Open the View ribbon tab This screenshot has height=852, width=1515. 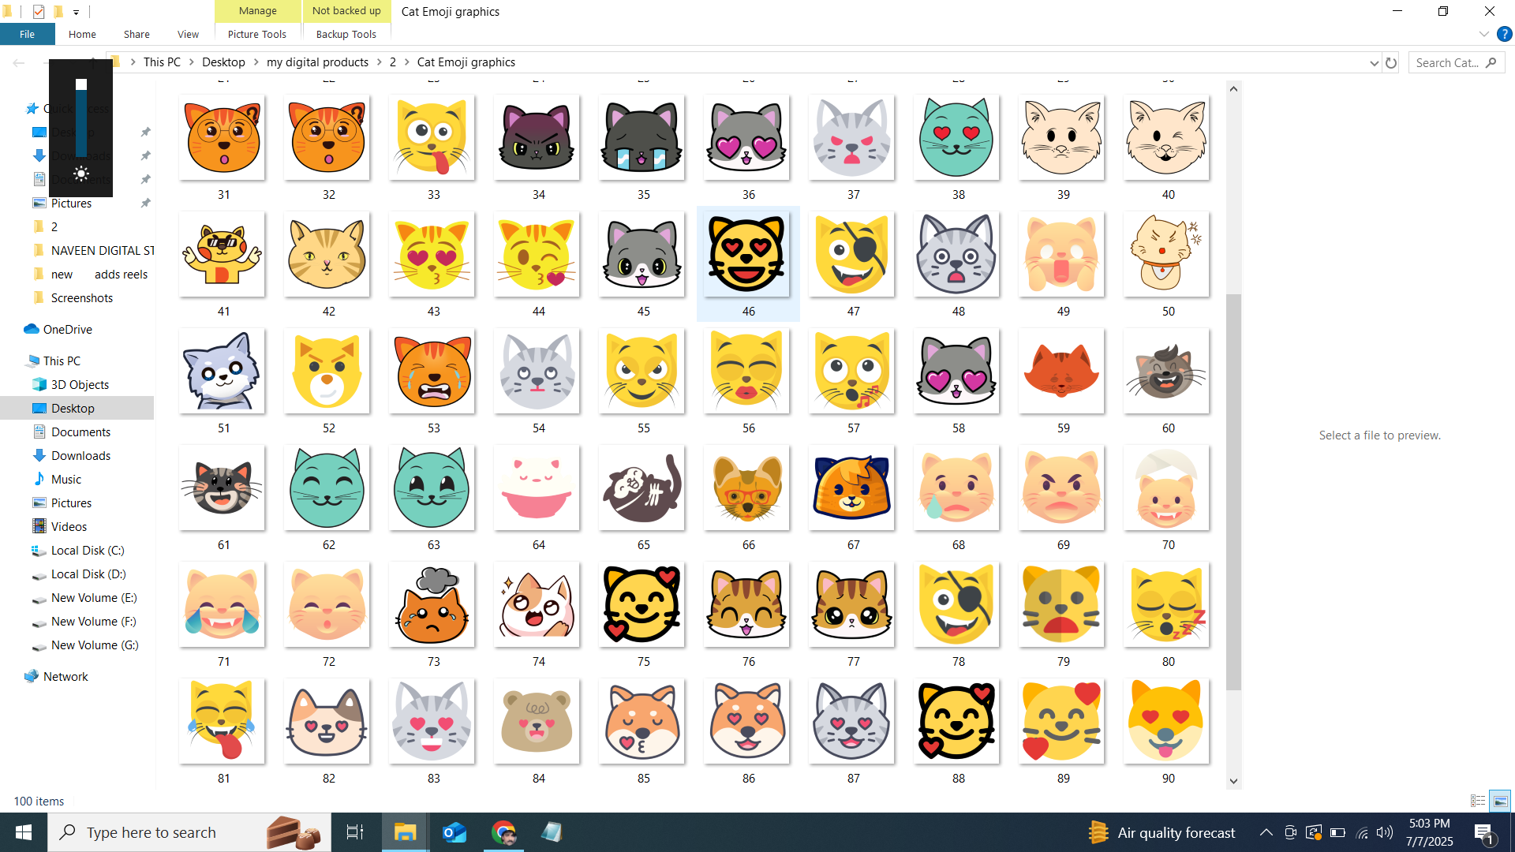click(188, 35)
